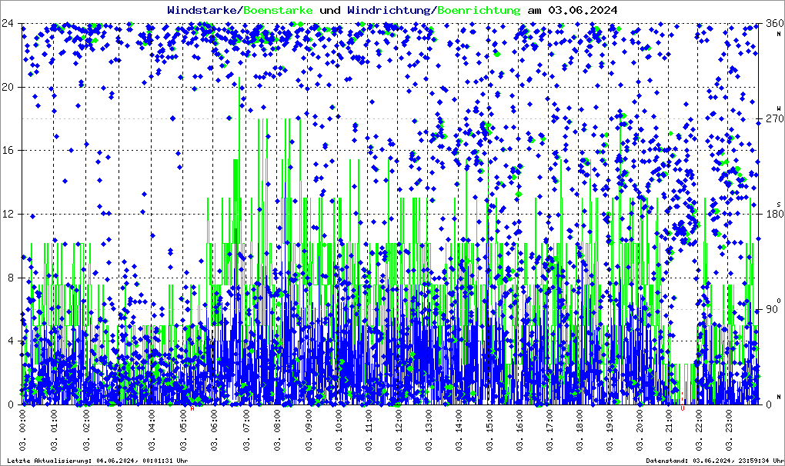Viewport: 785px width, 466px height.
Task: Click the '03. 14:00' time axis label
Action: [459, 429]
